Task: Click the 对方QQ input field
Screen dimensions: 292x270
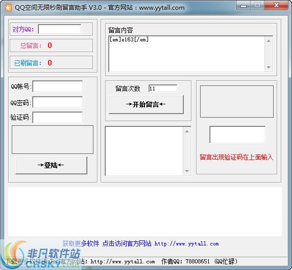Action: 60,29
